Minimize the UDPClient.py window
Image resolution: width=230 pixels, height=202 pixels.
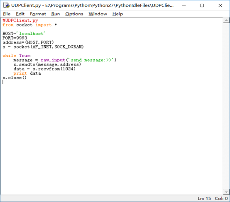[x=184, y=5]
